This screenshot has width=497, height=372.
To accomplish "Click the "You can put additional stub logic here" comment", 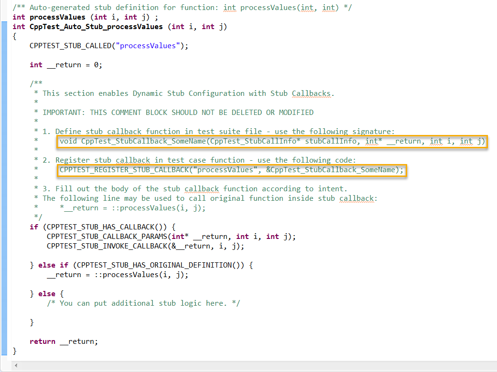I will pos(143,303).
